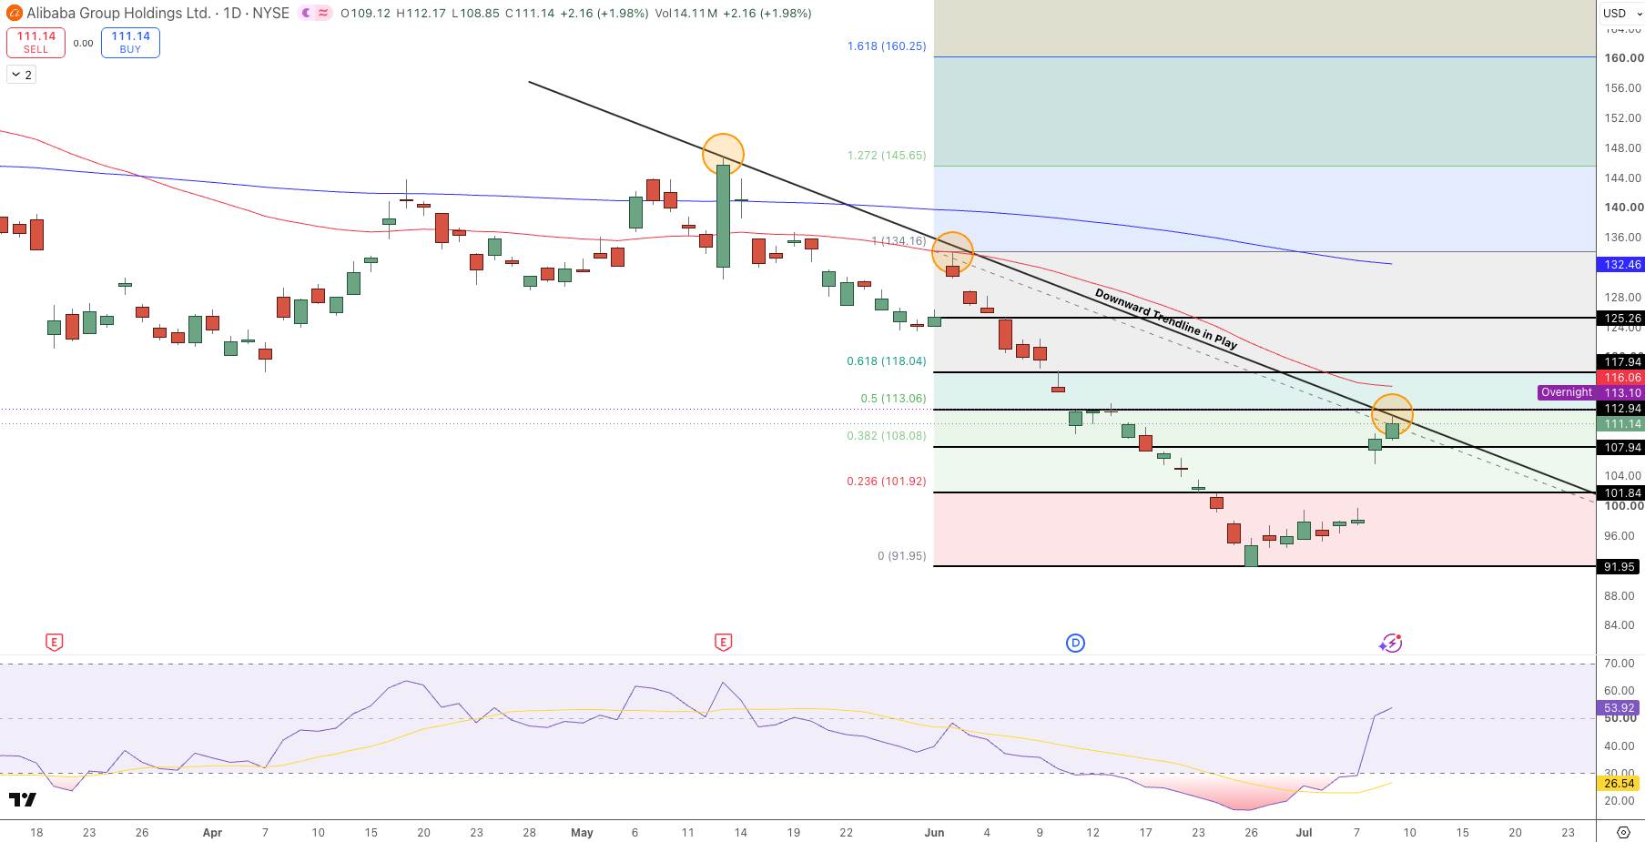Click the 0.00 spread value

coord(83,43)
